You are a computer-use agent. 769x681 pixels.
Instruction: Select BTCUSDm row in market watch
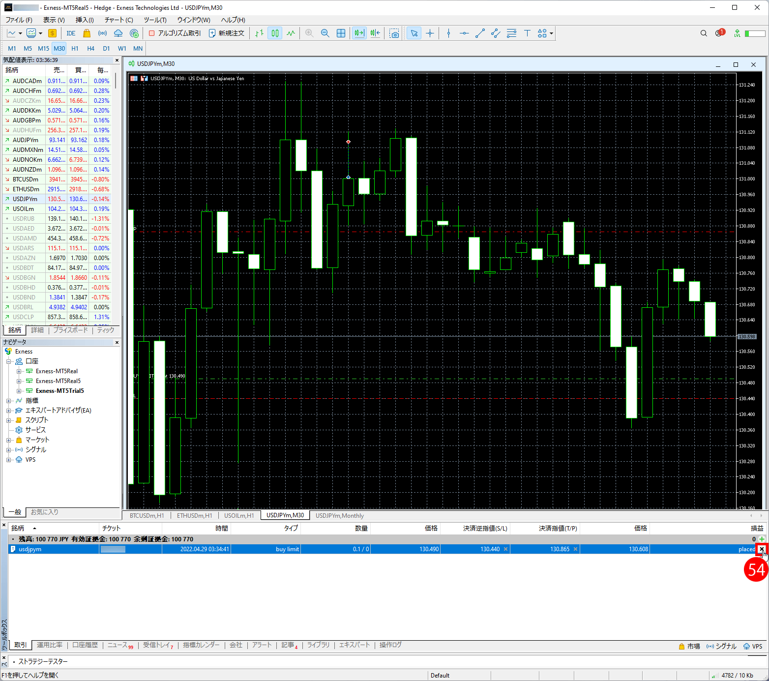pos(26,179)
